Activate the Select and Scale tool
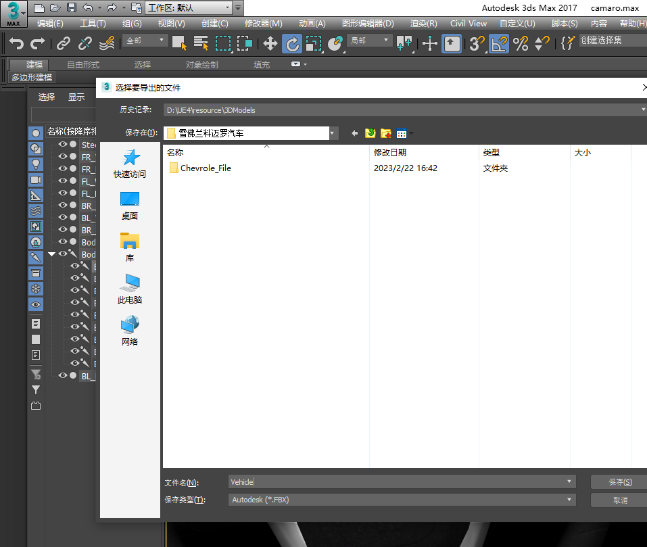The width and height of the screenshot is (647, 547). [x=314, y=44]
